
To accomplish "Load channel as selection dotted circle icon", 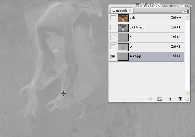I will [x=150, y=99].
